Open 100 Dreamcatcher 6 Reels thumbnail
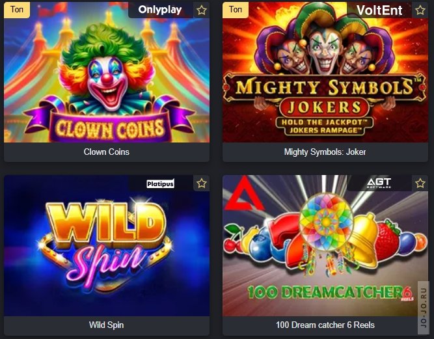The height and width of the screenshot is (339, 434). 325,246
